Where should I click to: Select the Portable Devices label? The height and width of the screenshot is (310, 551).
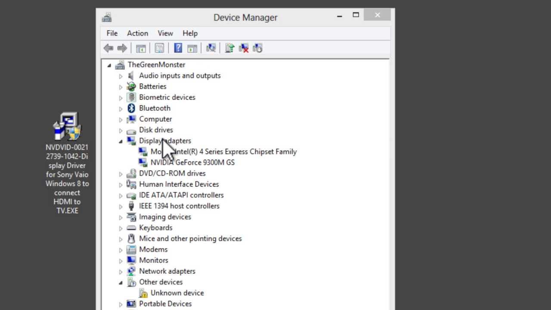[165, 304]
